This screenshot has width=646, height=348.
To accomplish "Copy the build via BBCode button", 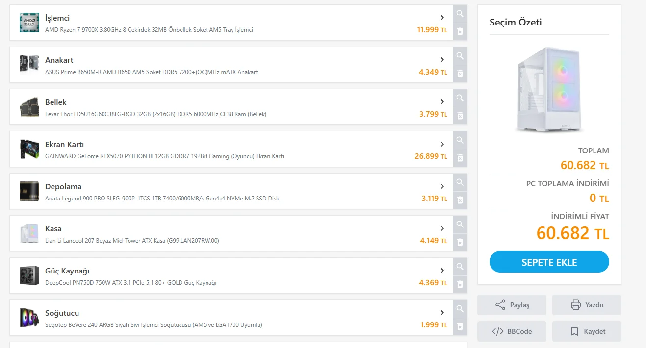I will [x=512, y=331].
